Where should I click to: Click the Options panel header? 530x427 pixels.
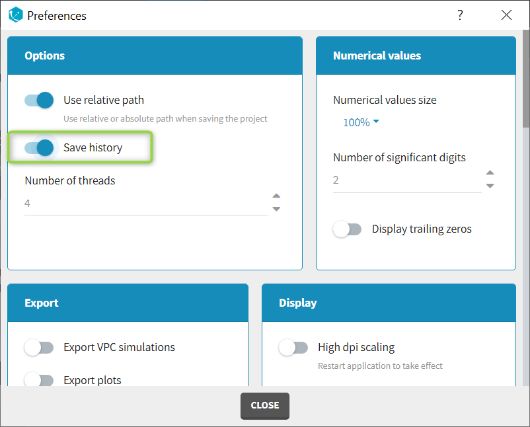coord(155,56)
